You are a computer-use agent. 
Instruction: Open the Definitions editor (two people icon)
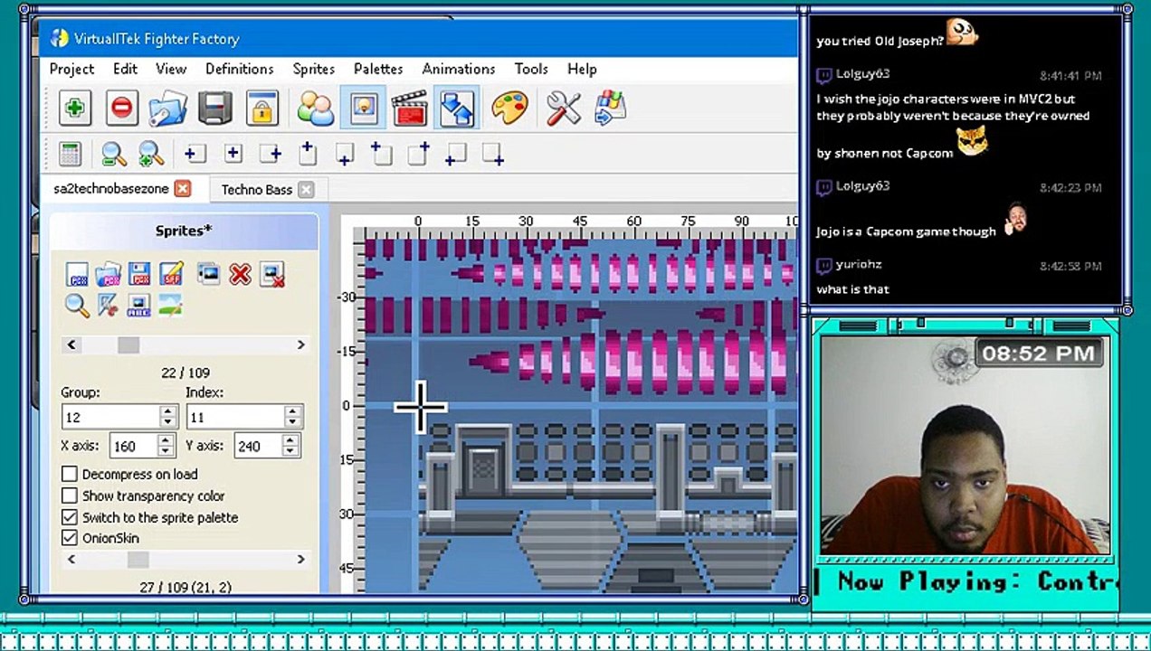[316, 108]
